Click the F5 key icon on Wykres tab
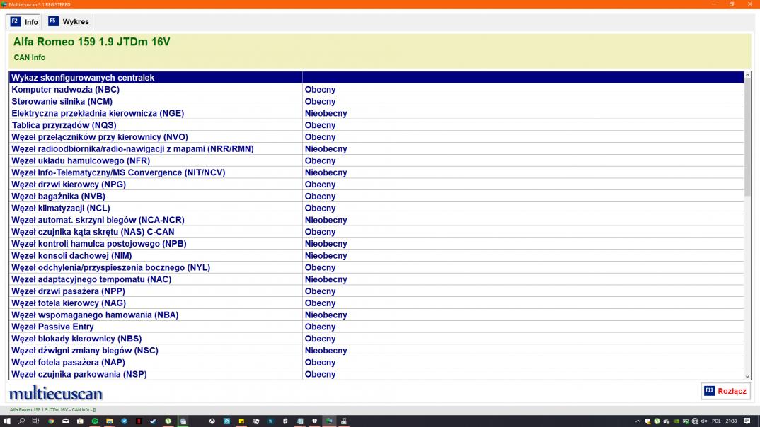This screenshot has height=427, width=760. point(53,21)
